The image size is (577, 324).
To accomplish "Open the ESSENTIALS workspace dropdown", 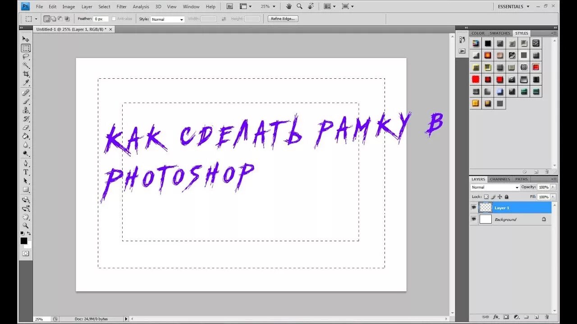I will coord(513,6).
